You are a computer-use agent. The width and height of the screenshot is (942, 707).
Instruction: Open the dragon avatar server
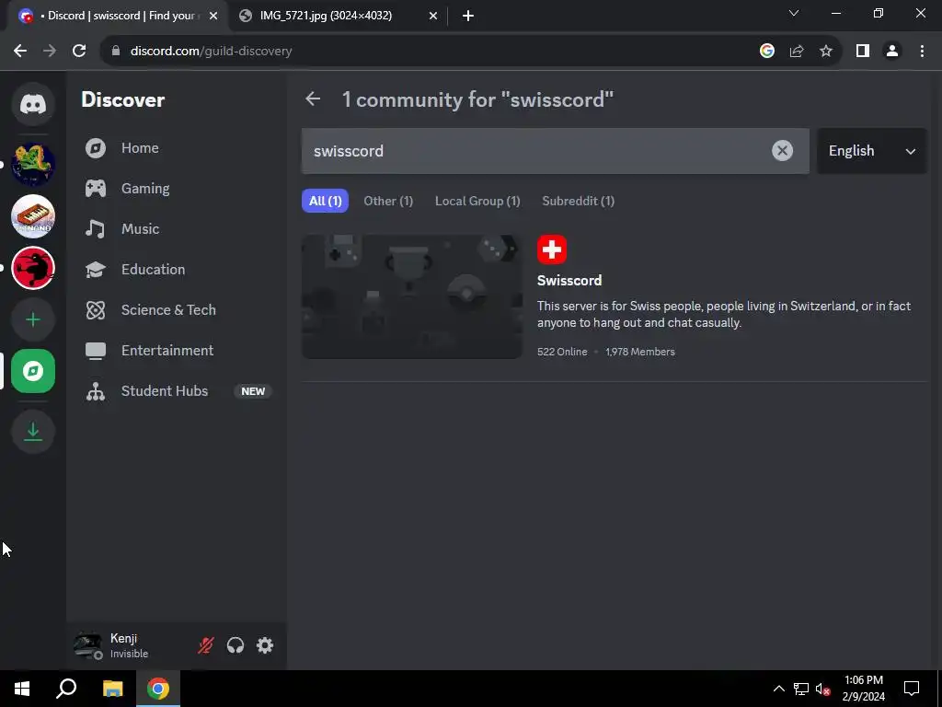[33, 165]
